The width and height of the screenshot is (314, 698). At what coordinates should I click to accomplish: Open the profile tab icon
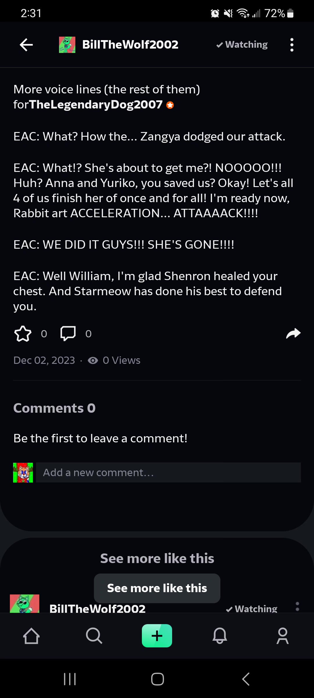coord(283,636)
